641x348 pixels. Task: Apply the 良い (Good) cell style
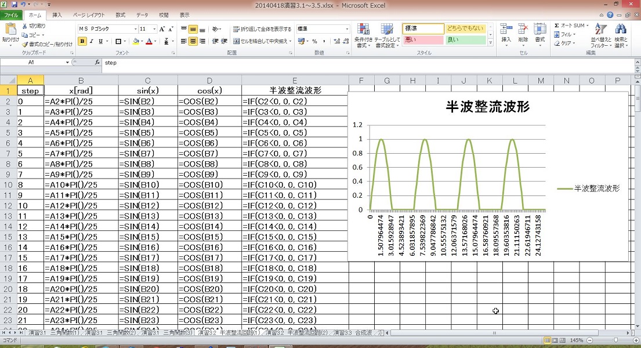point(465,39)
